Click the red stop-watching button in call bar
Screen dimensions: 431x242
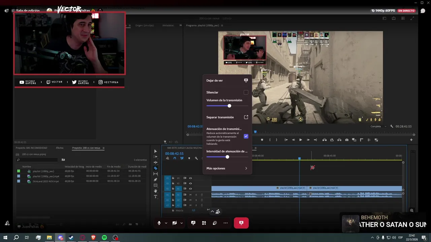(241, 223)
